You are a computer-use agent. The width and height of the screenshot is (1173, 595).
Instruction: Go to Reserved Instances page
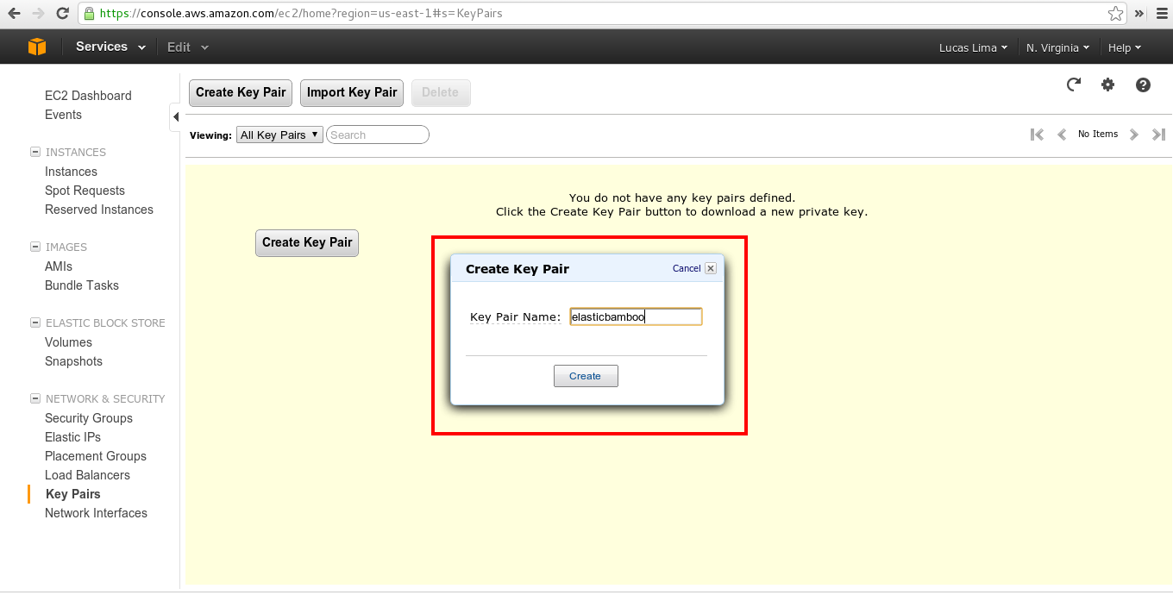tap(99, 210)
